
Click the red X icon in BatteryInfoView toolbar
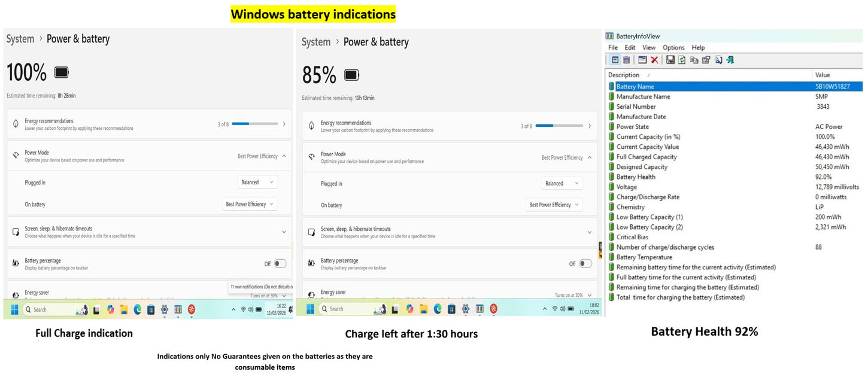(654, 60)
